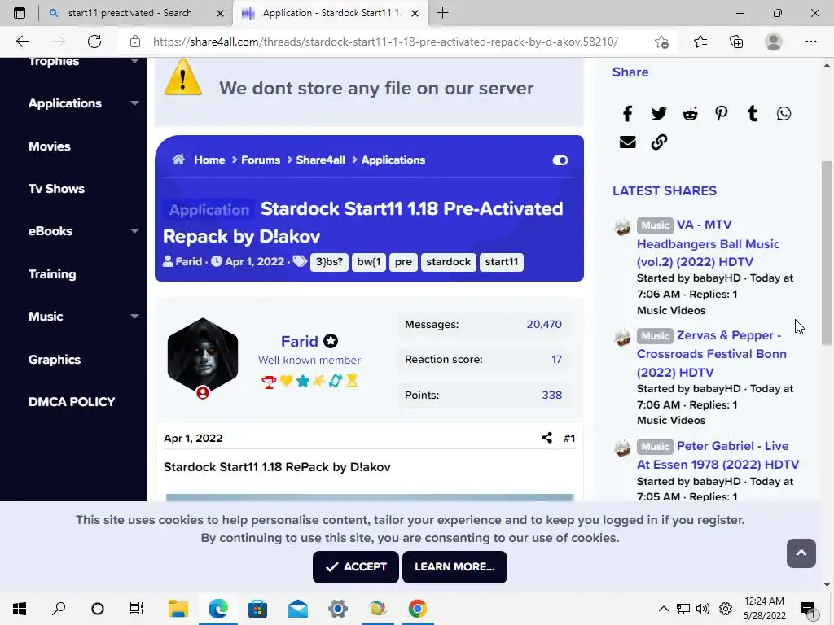Image resolution: width=834 pixels, height=625 pixels.
Task: Click LEARN MORE cookie button
Action: [x=454, y=567]
